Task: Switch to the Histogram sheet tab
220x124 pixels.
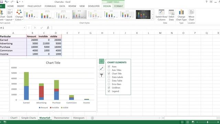Action: click(79, 118)
